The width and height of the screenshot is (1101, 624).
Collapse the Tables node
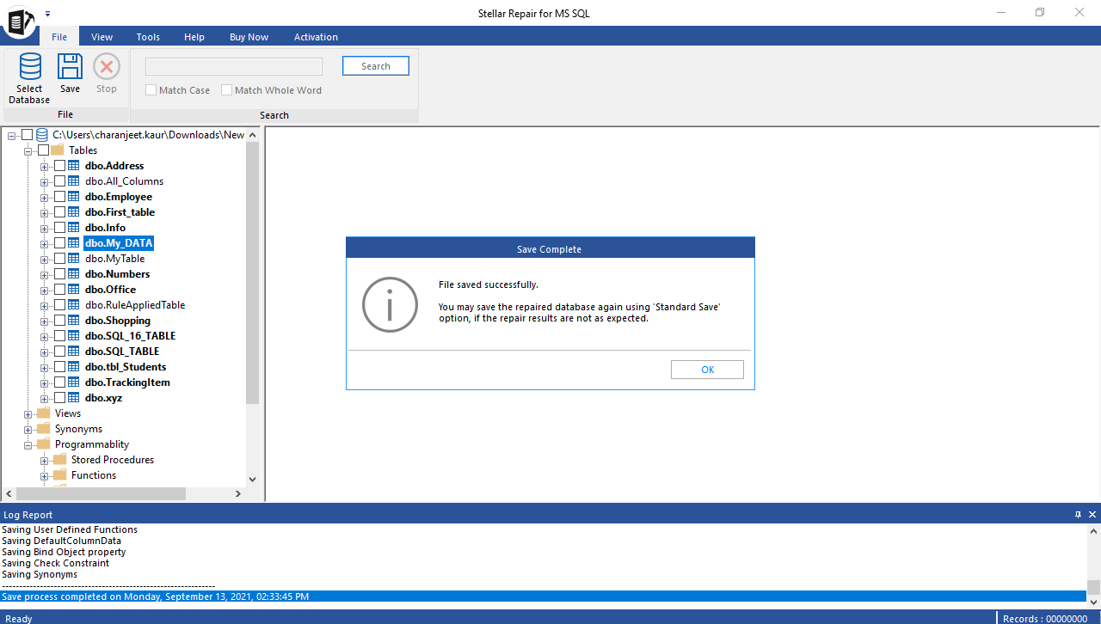28,150
